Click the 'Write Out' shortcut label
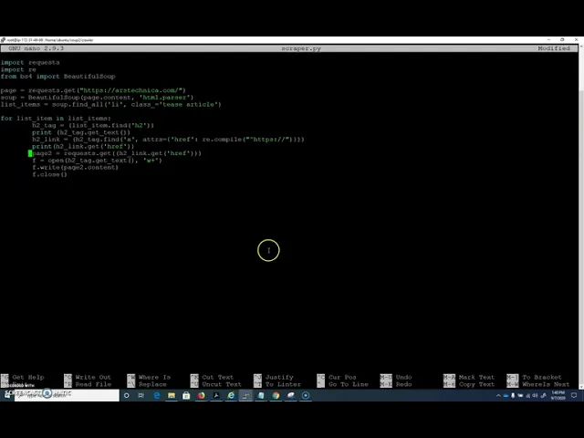 pyautogui.click(x=93, y=377)
